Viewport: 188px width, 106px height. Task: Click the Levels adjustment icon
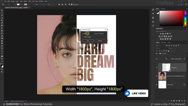163,34
